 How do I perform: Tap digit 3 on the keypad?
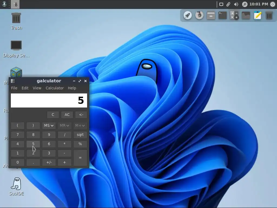pos(49,153)
